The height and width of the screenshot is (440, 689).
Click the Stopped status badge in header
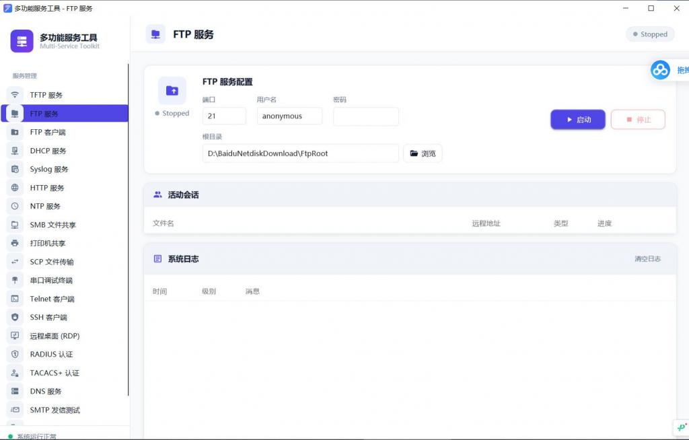pos(650,34)
